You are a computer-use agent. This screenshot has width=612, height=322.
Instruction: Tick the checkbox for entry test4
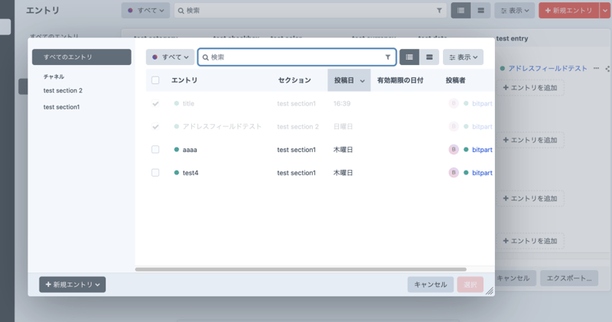click(155, 173)
